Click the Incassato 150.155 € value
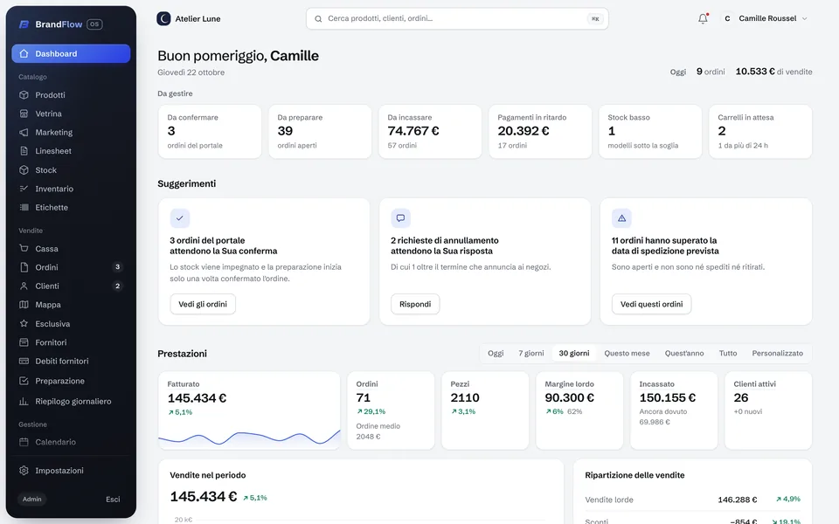Screen dimensions: 839x524 (667, 398)
